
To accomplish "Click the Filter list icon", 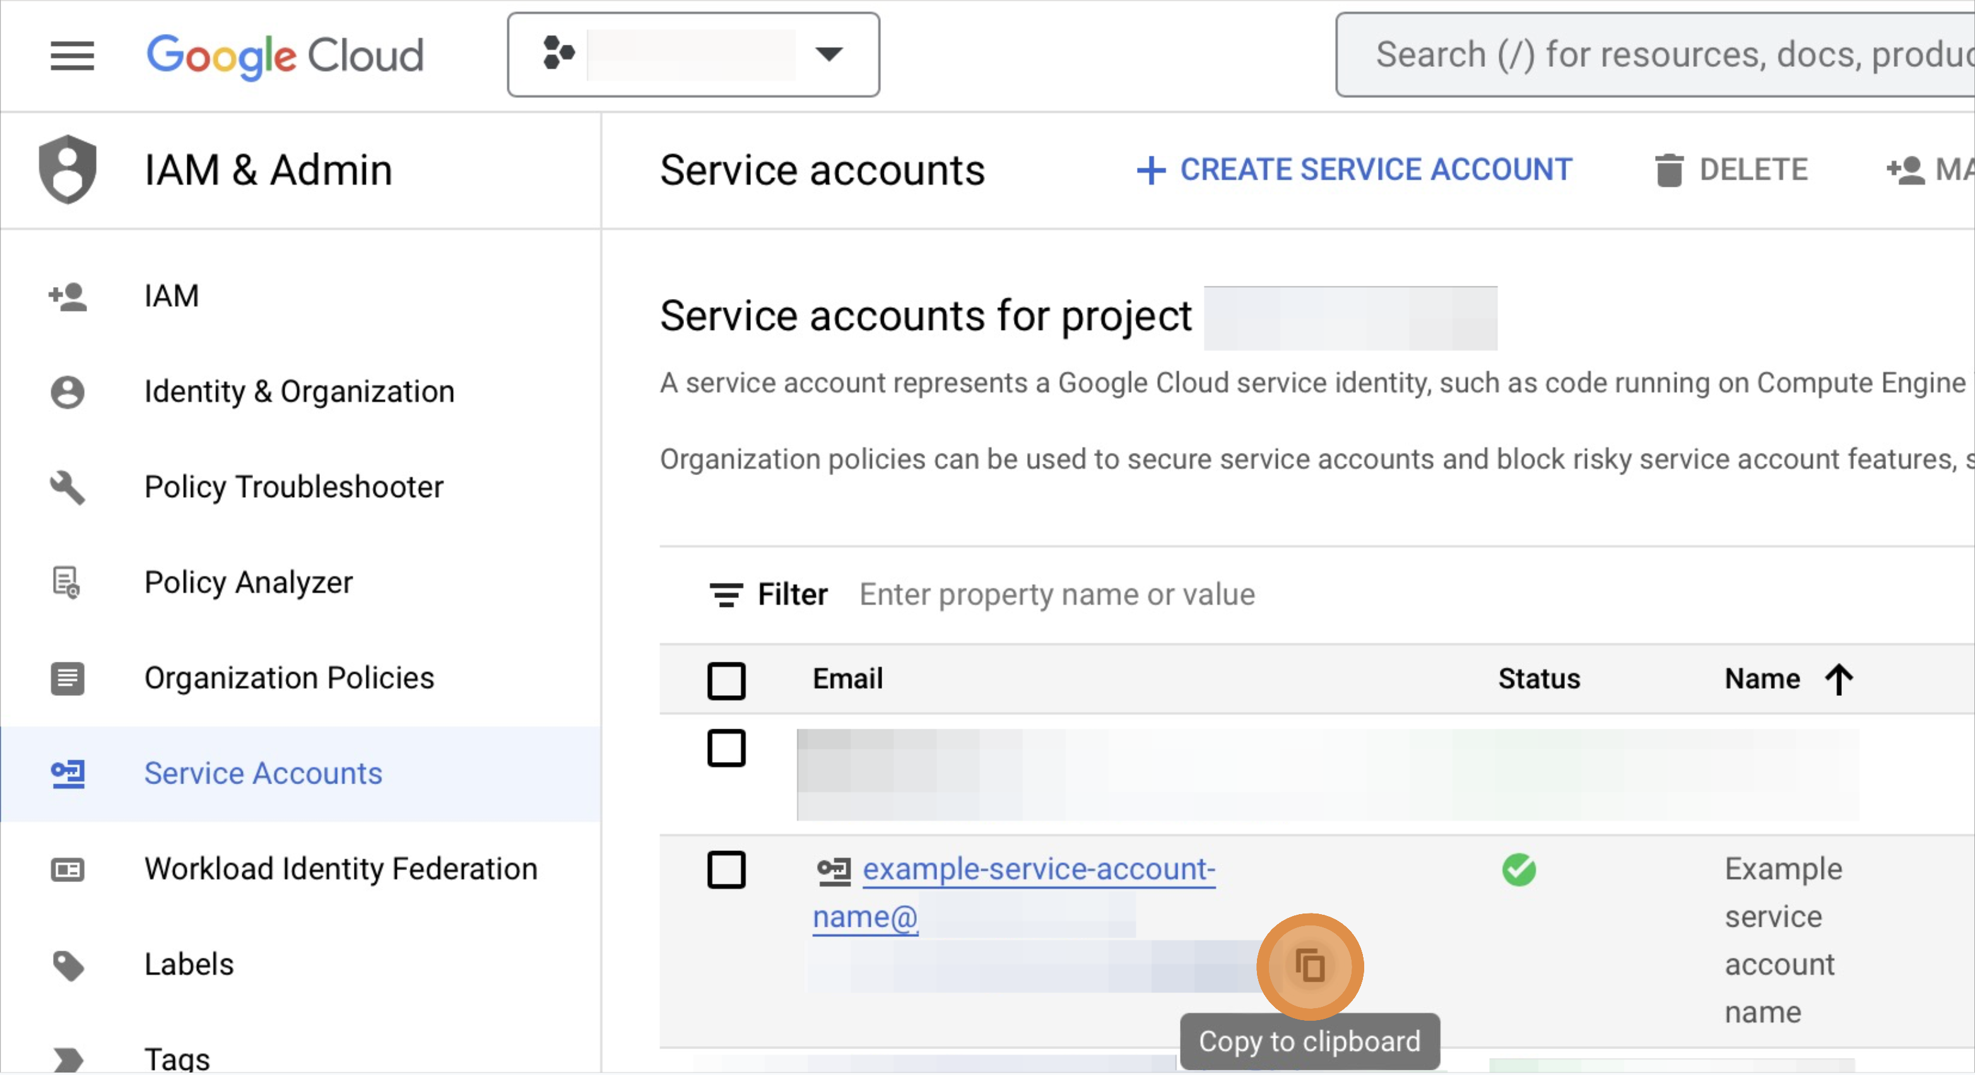I will click(x=725, y=594).
